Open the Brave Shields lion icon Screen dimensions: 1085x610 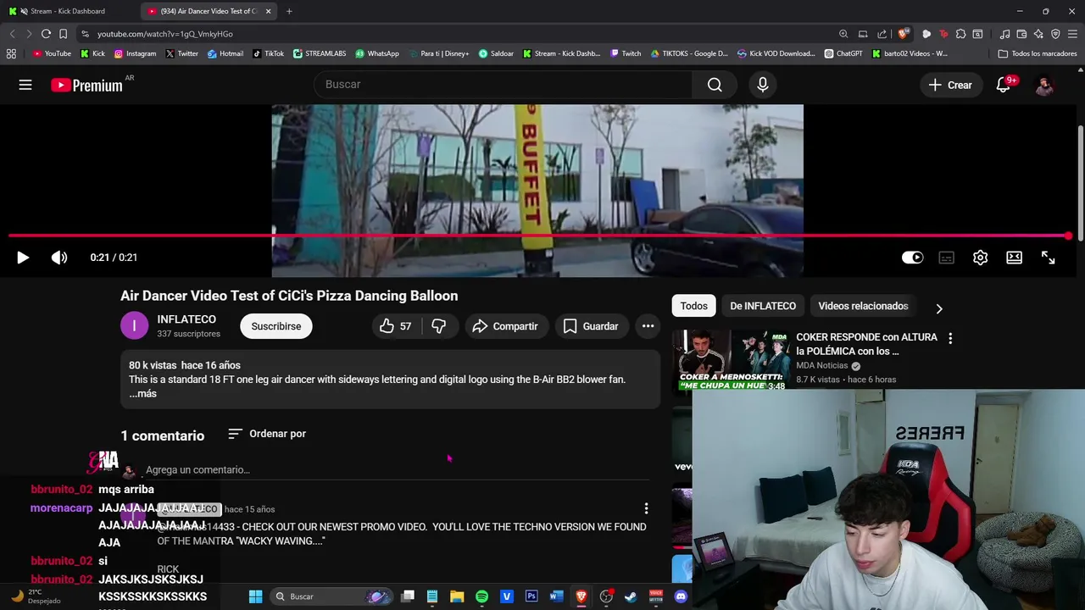click(904, 34)
